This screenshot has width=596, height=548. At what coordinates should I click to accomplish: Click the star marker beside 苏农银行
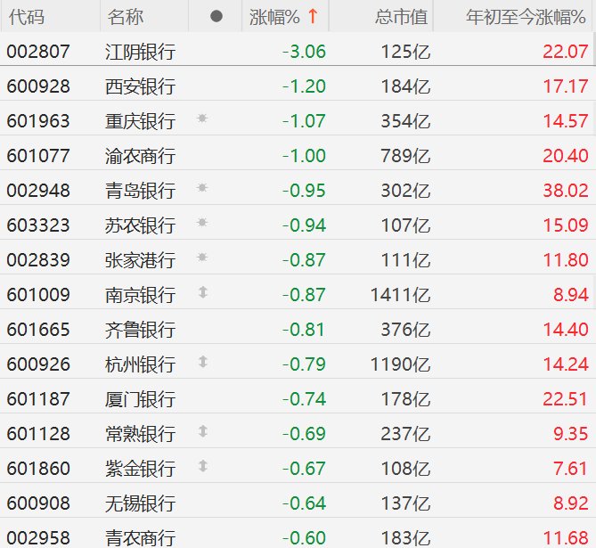202,223
